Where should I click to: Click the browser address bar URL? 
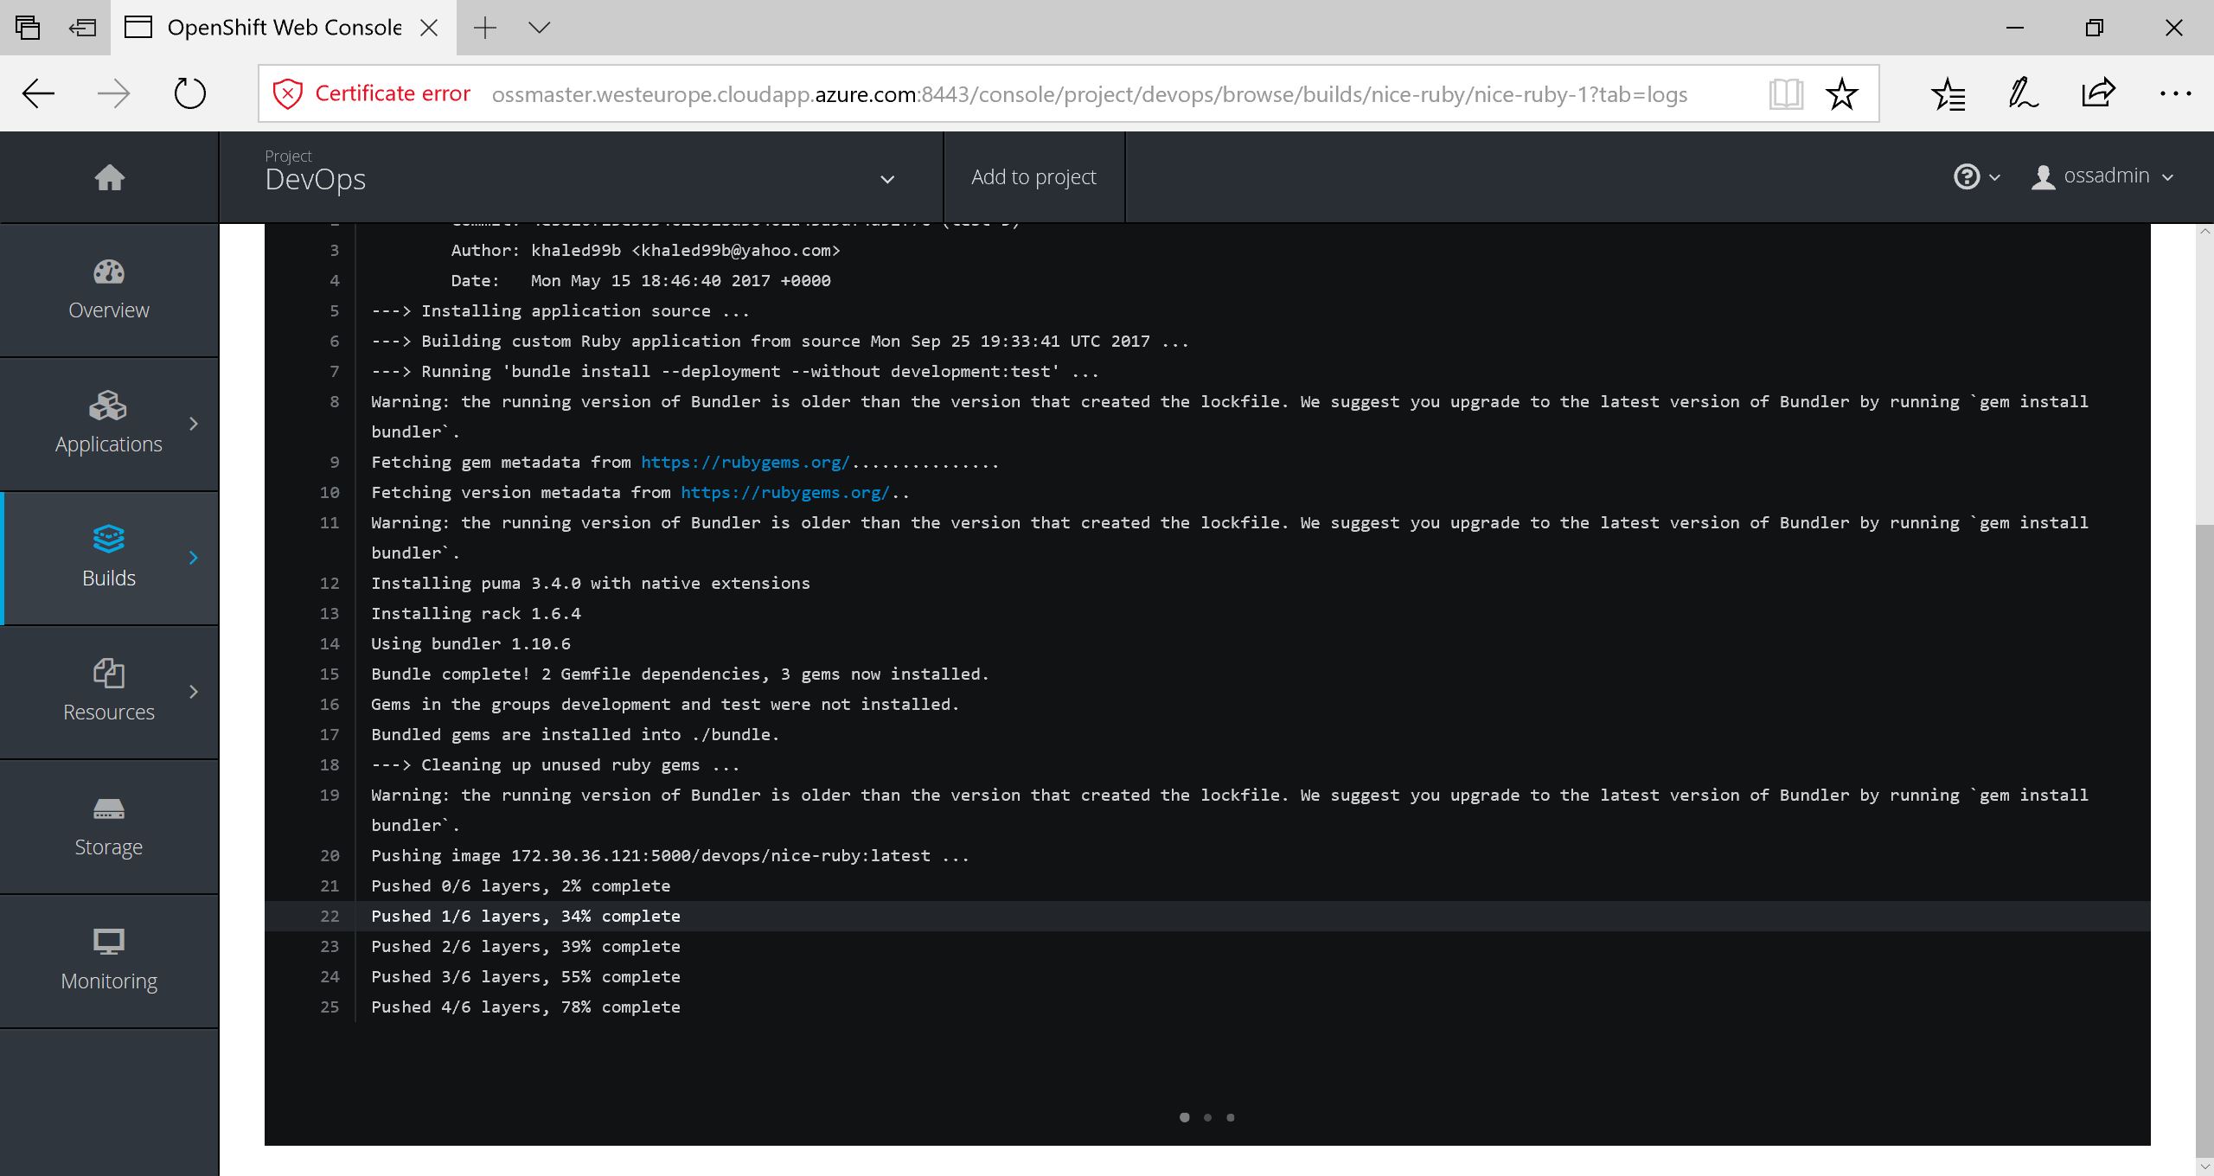pyautogui.click(x=1090, y=94)
